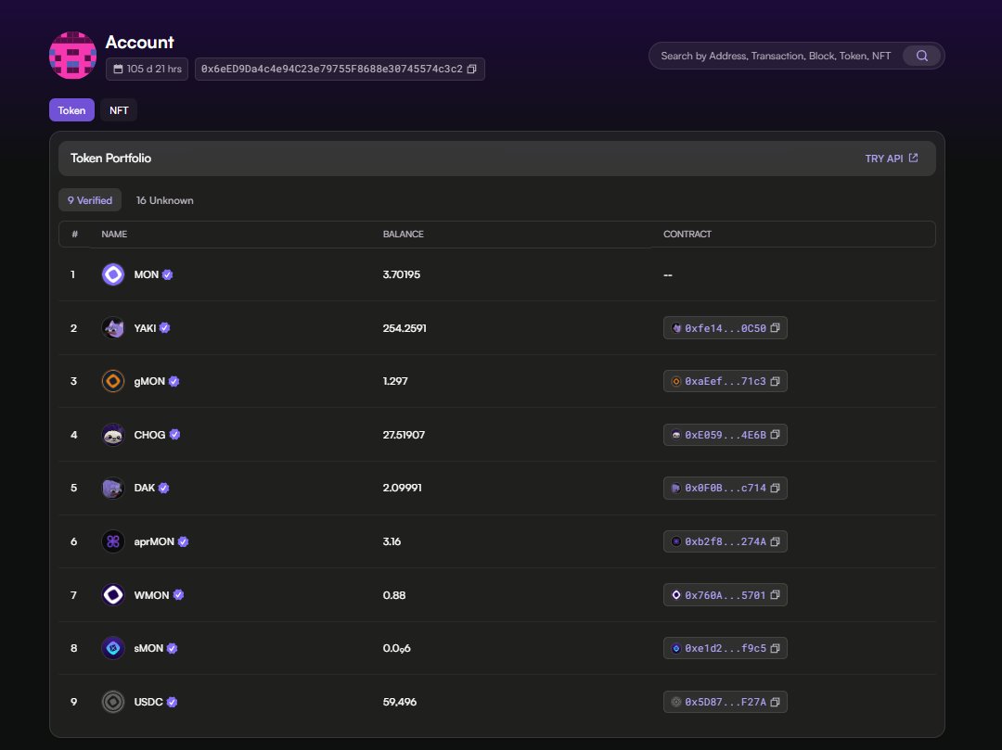Open YAKI contract 0xfe14...0C50
Screen dimensions: 1002x750
pos(726,328)
